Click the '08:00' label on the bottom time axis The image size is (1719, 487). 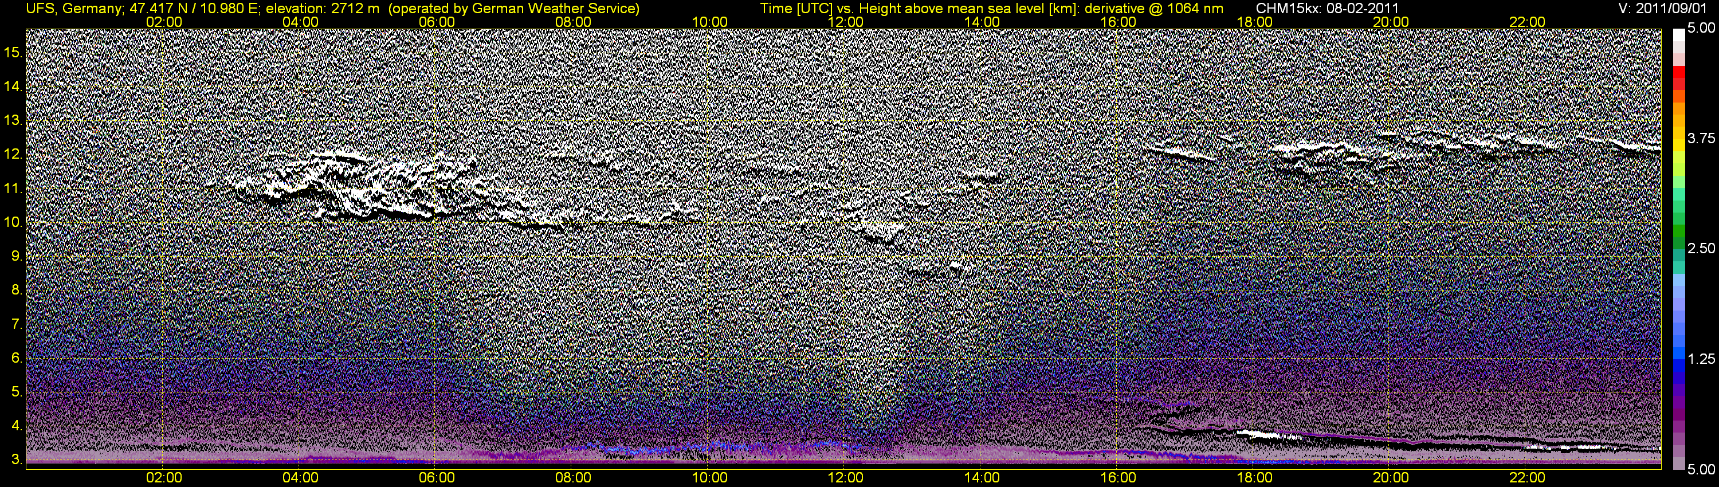[x=573, y=478]
